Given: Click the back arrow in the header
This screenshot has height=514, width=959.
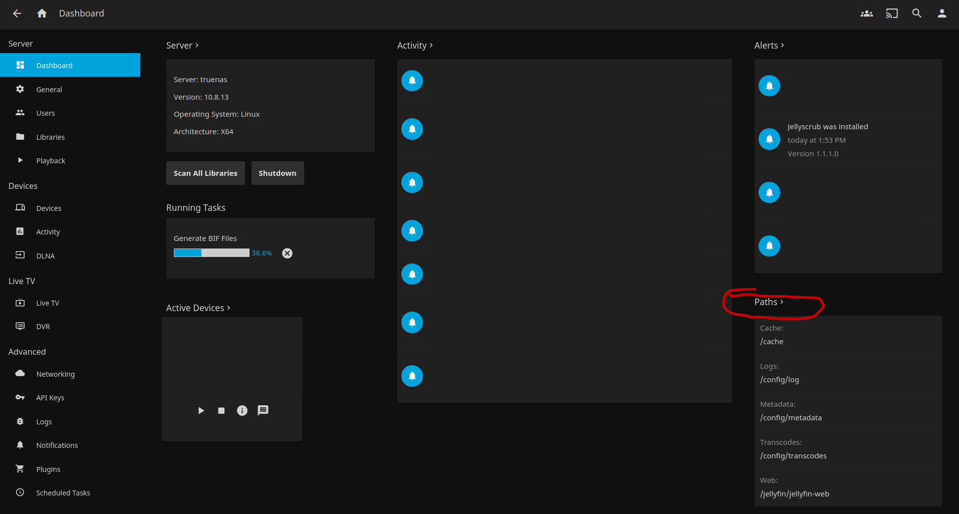Looking at the screenshot, I should (x=17, y=14).
